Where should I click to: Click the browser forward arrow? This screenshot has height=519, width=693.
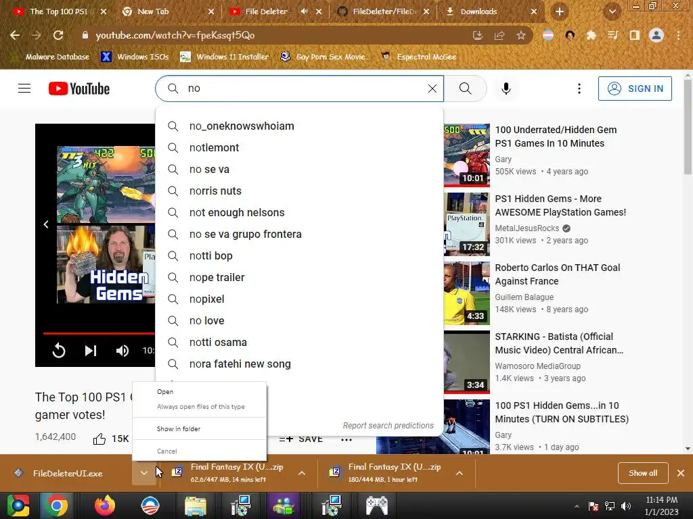[x=37, y=35]
